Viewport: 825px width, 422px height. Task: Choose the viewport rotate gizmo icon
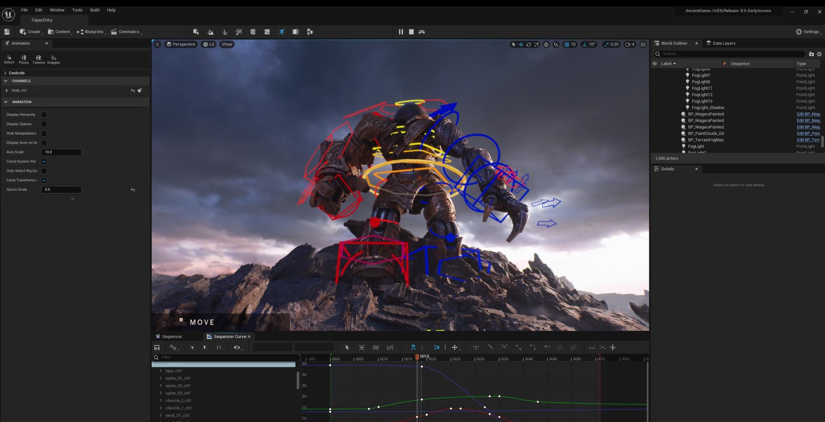point(529,44)
